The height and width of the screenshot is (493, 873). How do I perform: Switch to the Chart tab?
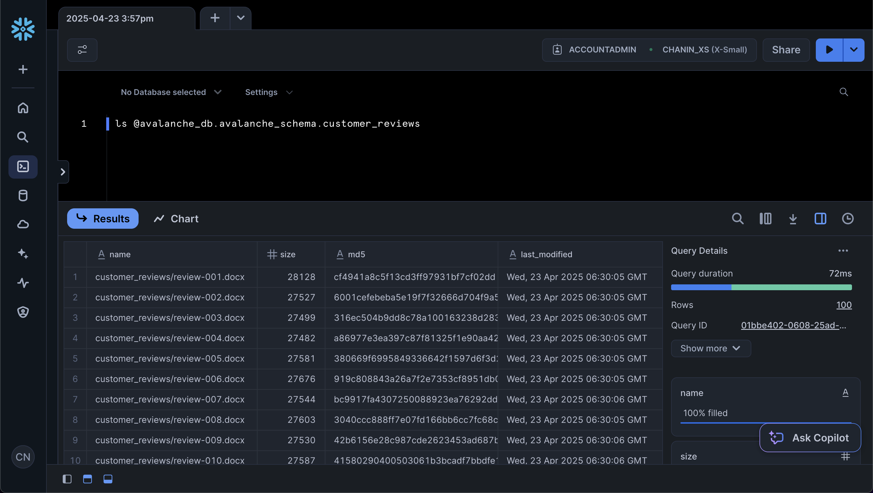click(176, 219)
